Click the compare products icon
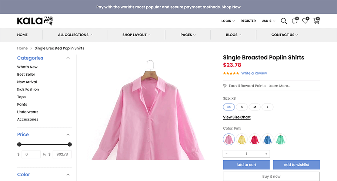The image size is (337, 181). [x=295, y=21]
